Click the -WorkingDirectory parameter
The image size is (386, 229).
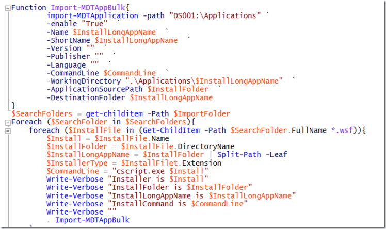pos(83,81)
